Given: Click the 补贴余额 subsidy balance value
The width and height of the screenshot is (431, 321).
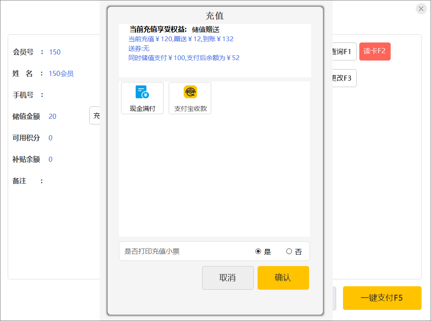Looking at the screenshot, I should (x=50, y=159).
